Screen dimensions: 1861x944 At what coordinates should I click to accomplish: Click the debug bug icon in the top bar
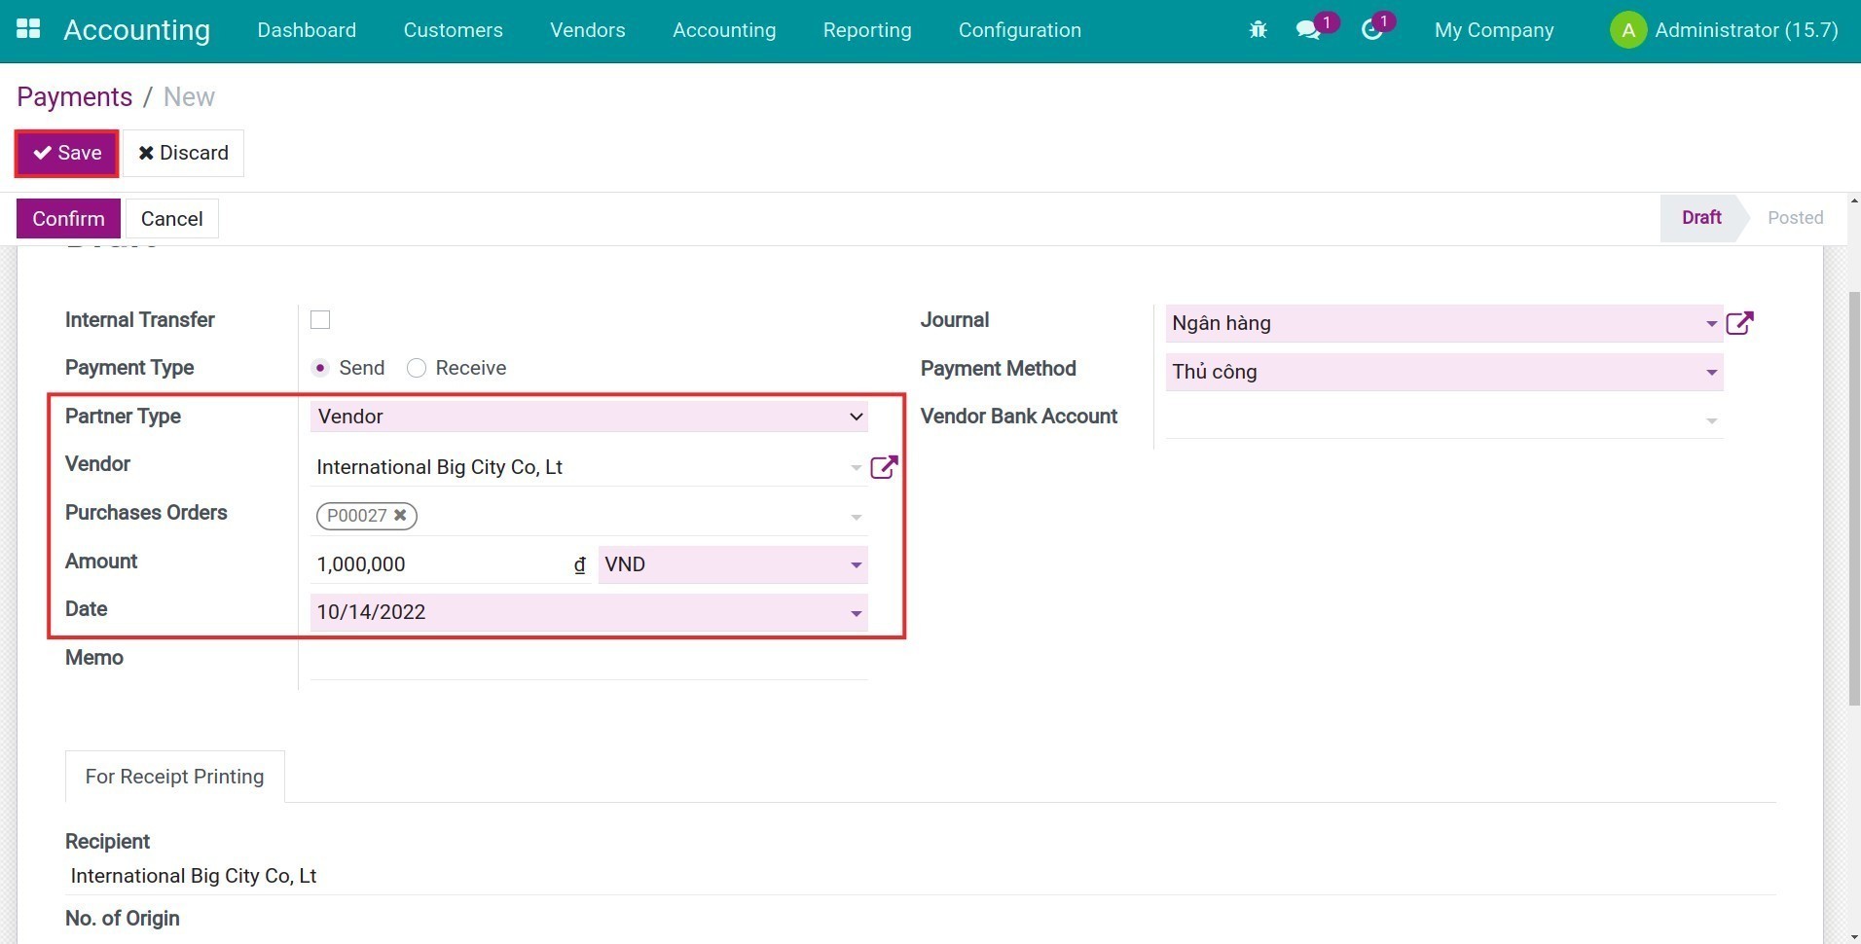click(x=1257, y=29)
